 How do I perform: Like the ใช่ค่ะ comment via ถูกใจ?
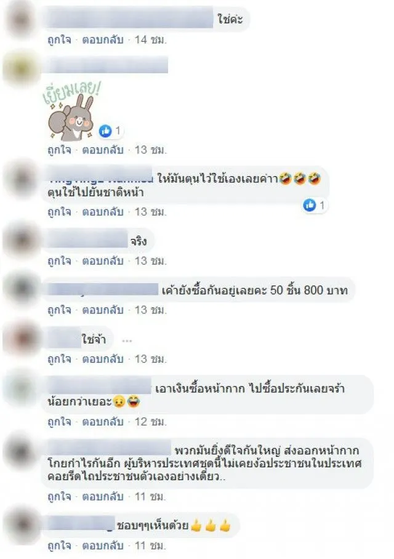[x=59, y=39]
